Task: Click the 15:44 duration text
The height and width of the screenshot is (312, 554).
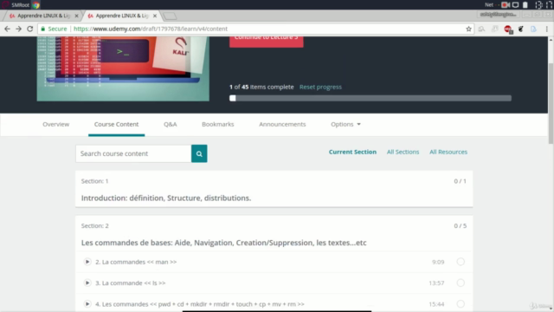Action: (436, 304)
